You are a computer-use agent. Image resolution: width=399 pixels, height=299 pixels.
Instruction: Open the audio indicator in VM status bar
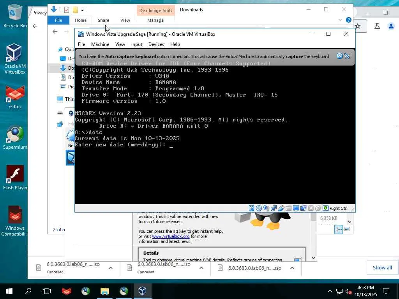pyautogui.click(x=266, y=208)
